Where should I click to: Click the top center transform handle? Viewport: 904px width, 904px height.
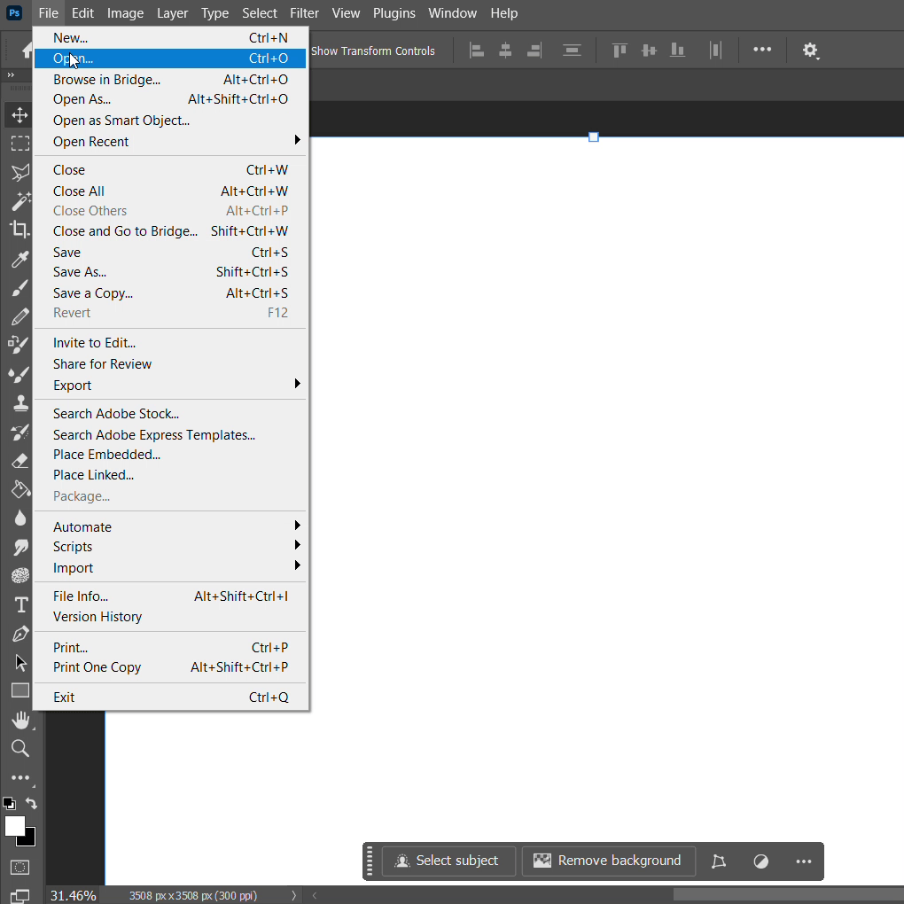coord(593,137)
